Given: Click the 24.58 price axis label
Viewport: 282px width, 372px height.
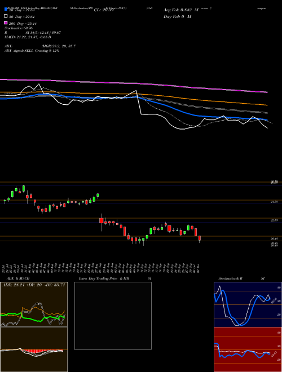Looking at the screenshot, I should click(x=274, y=202).
